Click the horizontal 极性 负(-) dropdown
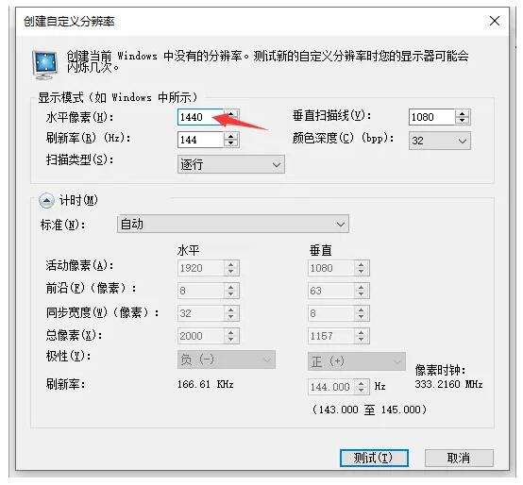 (x=227, y=360)
